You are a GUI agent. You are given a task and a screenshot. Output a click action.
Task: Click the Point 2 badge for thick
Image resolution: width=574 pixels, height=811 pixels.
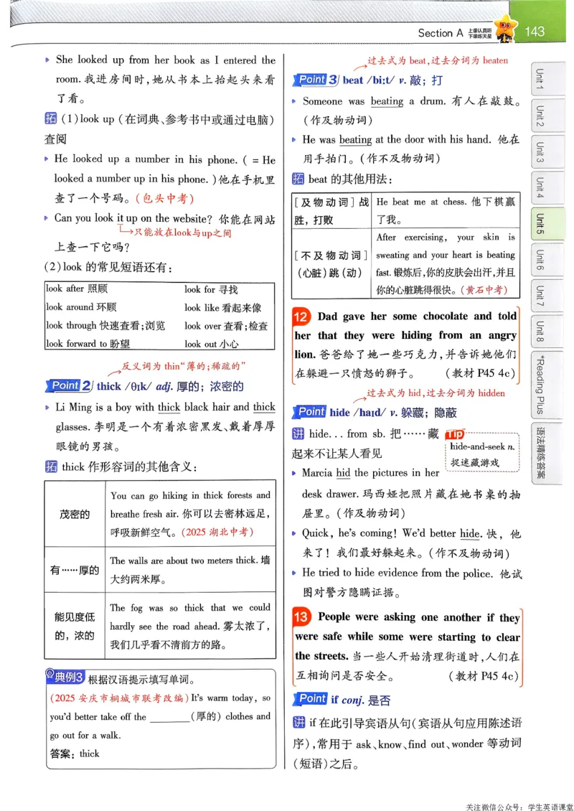coord(67,385)
